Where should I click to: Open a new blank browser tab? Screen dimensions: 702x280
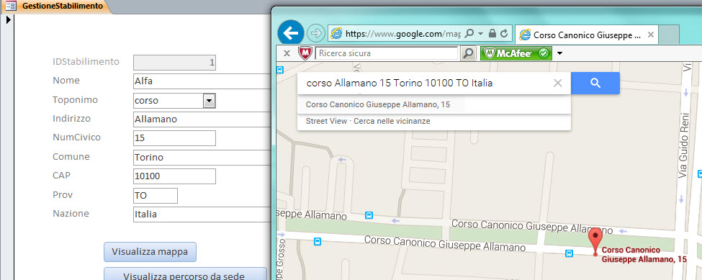pyautogui.click(x=669, y=35)
